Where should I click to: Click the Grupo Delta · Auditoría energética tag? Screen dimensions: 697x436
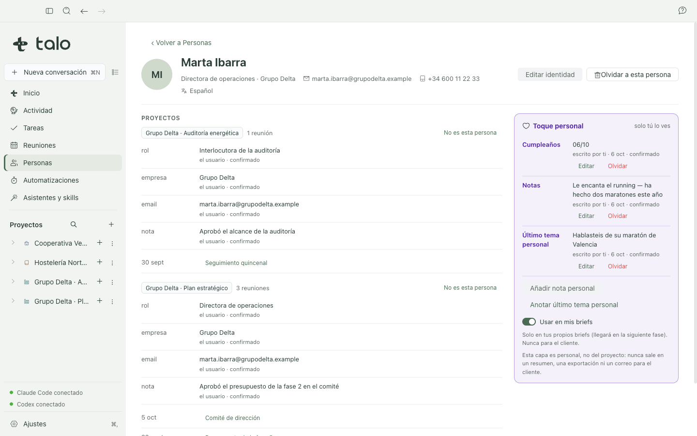[x=192, y=133]
